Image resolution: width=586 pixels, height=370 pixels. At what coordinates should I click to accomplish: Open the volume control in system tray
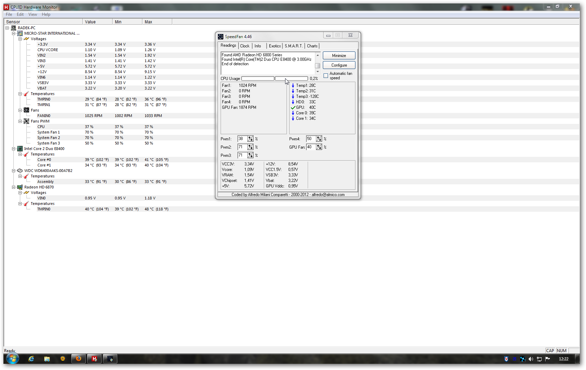click(x=531, y=359)
